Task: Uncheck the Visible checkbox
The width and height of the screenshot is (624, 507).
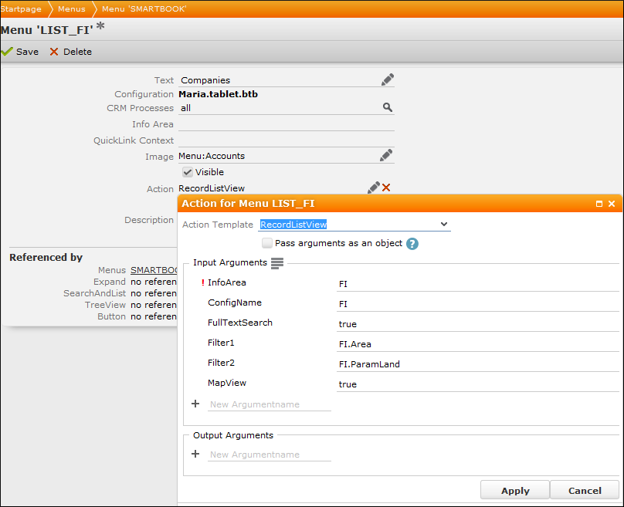Action: (x=187, y=172)
